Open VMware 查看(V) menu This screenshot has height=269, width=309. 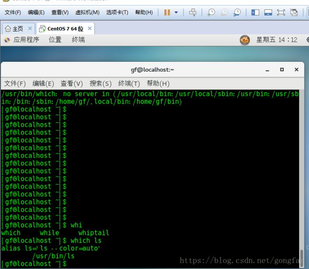click(x=60, y=12)
